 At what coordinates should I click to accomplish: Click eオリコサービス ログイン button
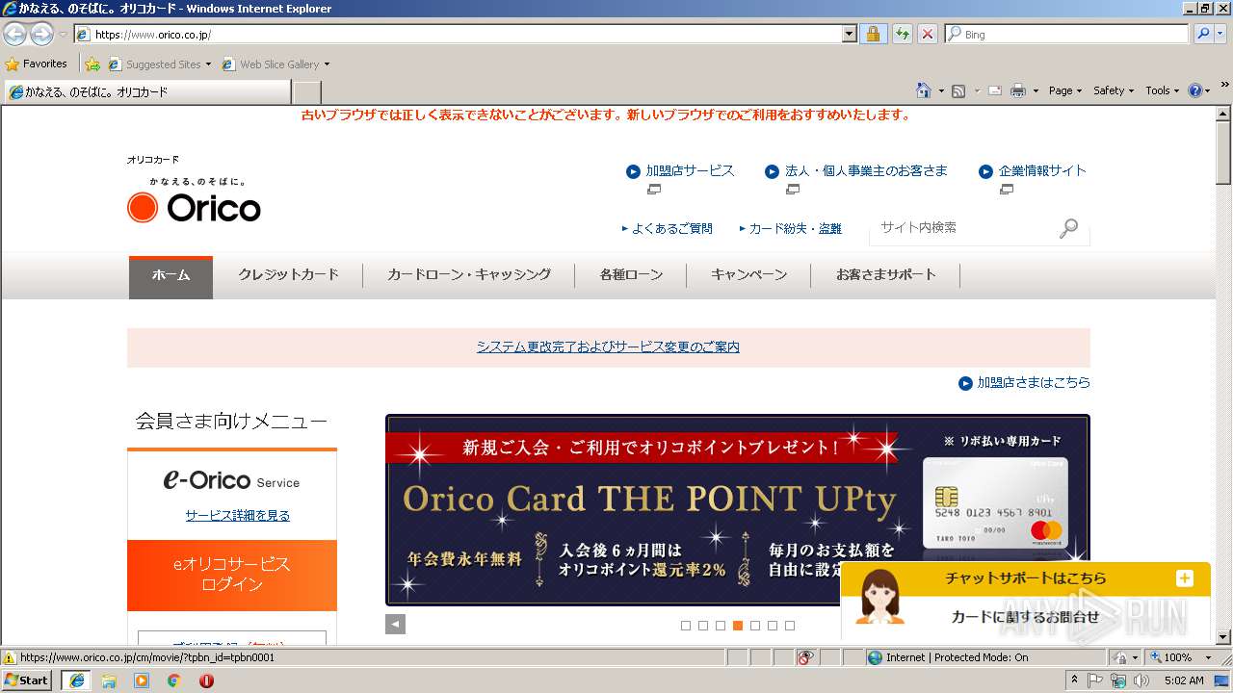tap(232, 575)
